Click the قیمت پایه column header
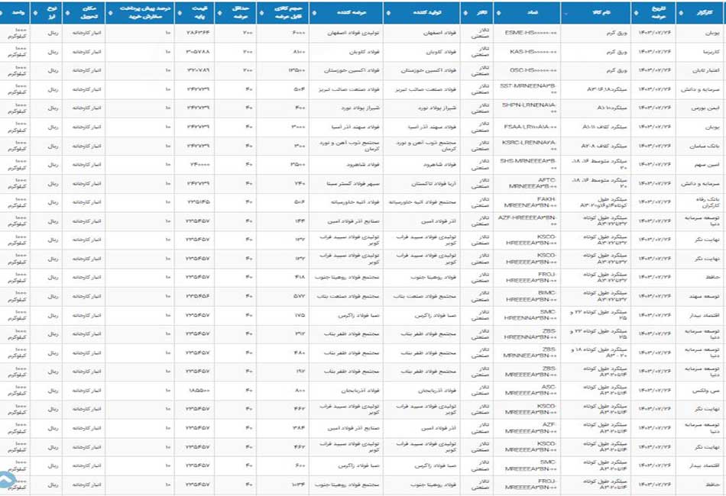 194,12
